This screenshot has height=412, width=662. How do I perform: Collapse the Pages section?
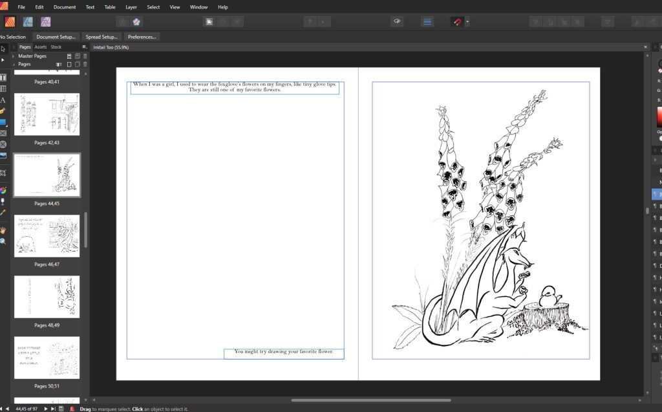point(14,65)
